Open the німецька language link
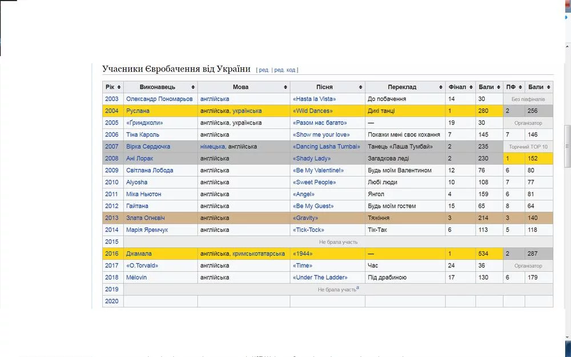 coord(213,147)
